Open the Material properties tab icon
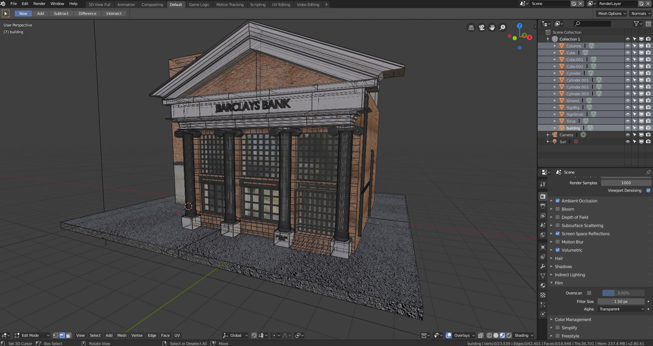The height and width of the screenshot is (346, 653). [x=543, y=285]
